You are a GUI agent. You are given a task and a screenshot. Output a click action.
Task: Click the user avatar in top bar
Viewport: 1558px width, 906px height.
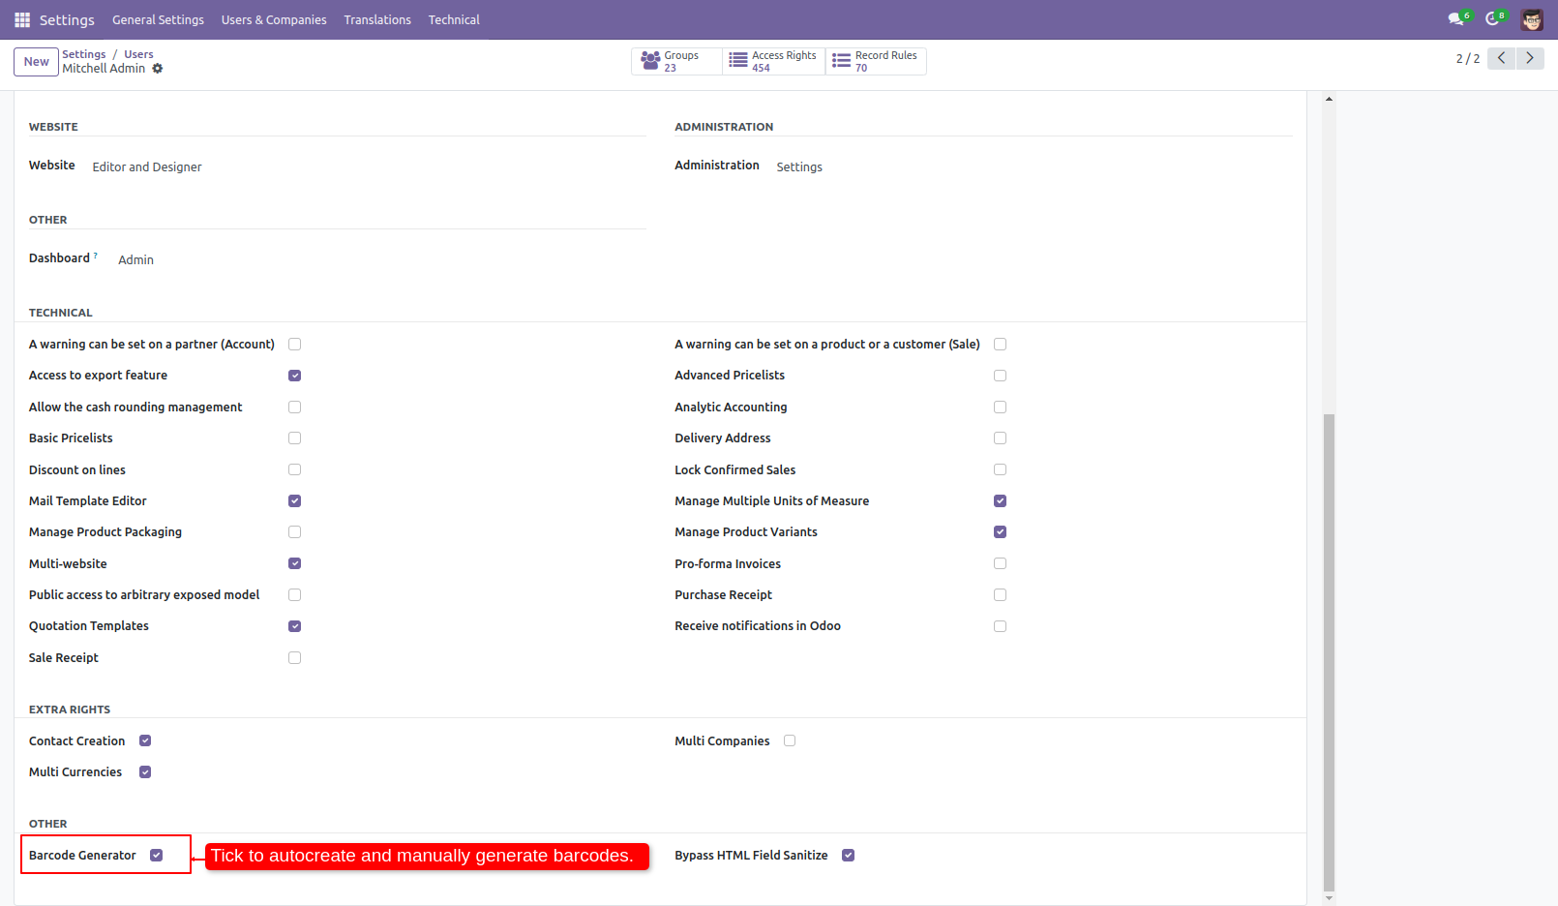[x=1532, y=19]
